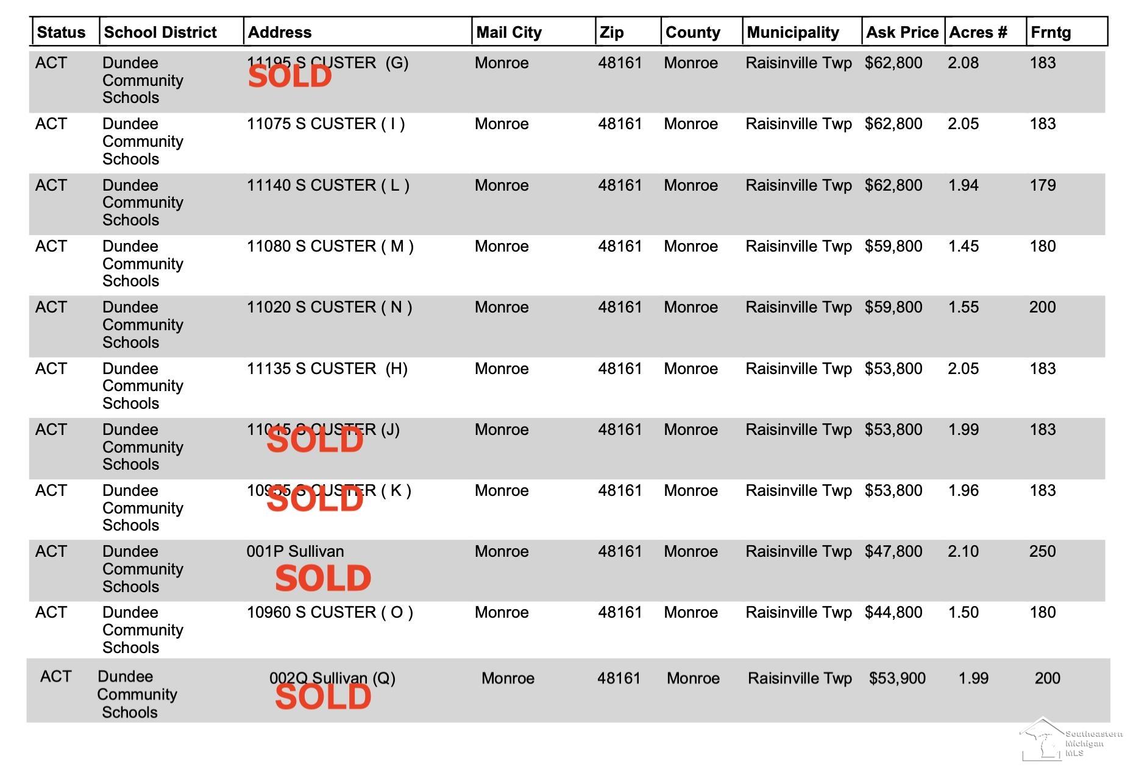The width and height of the screenshot is (1136, 770).
Task: Select the 001P Sullivan address
Action: point(295,551)
